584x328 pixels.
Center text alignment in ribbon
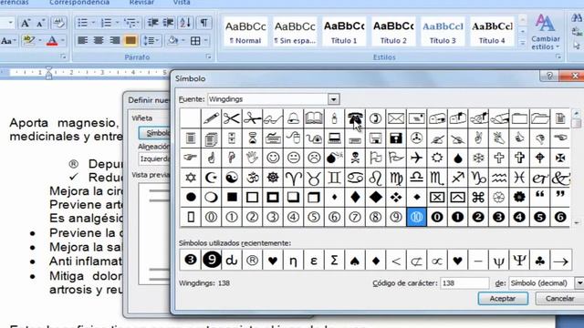pos(99,40)
